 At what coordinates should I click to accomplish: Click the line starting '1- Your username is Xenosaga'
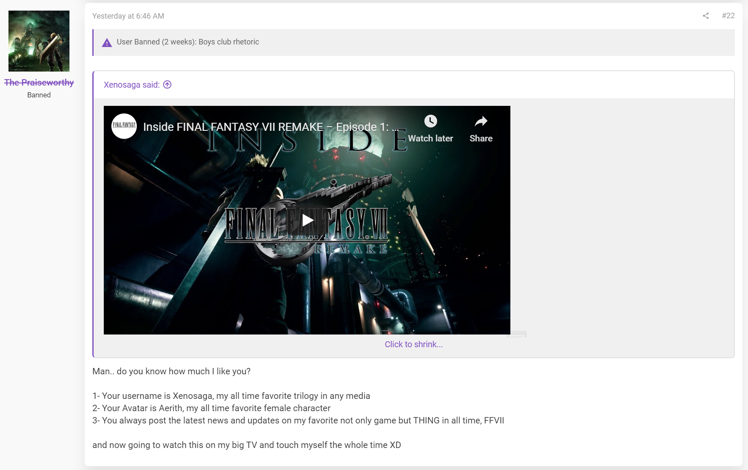pyautogui.click(x=231, y=396)
